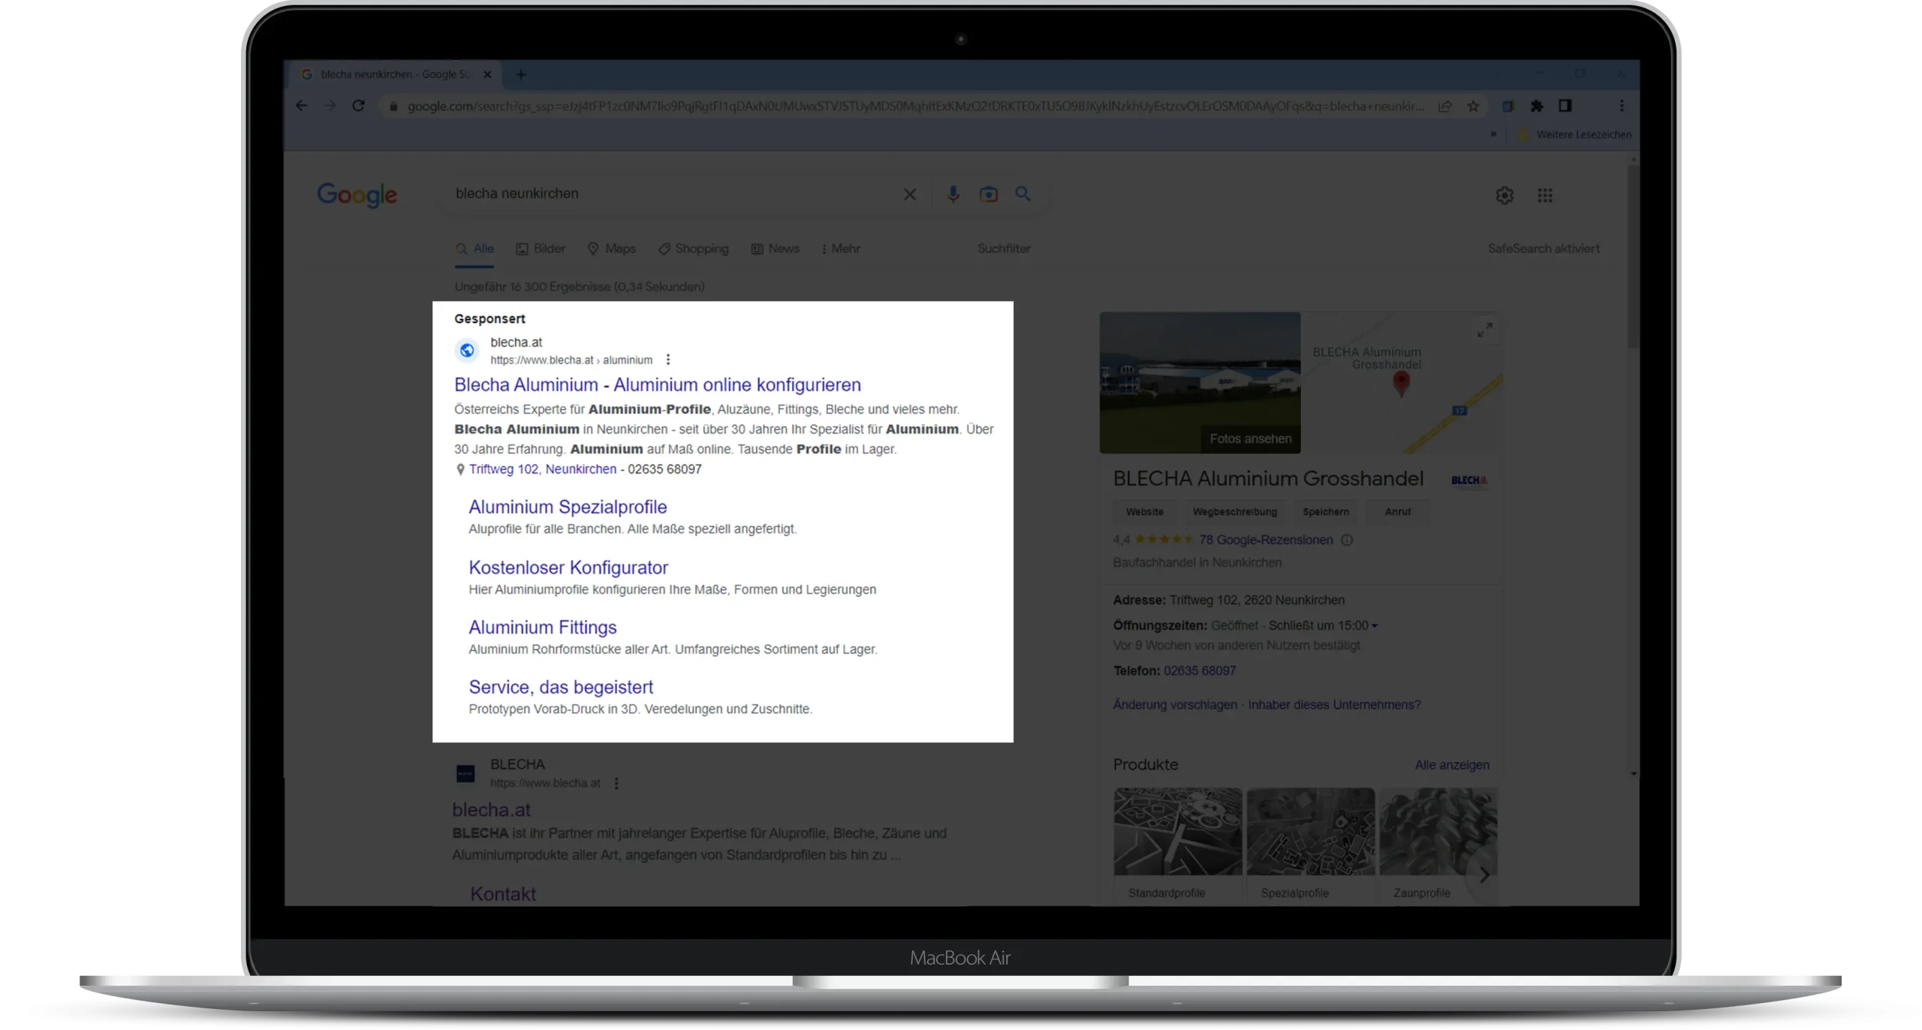Reload the page in browser toolbar
Viewport: 1922px width, 1030px height.
click(358, 106)
